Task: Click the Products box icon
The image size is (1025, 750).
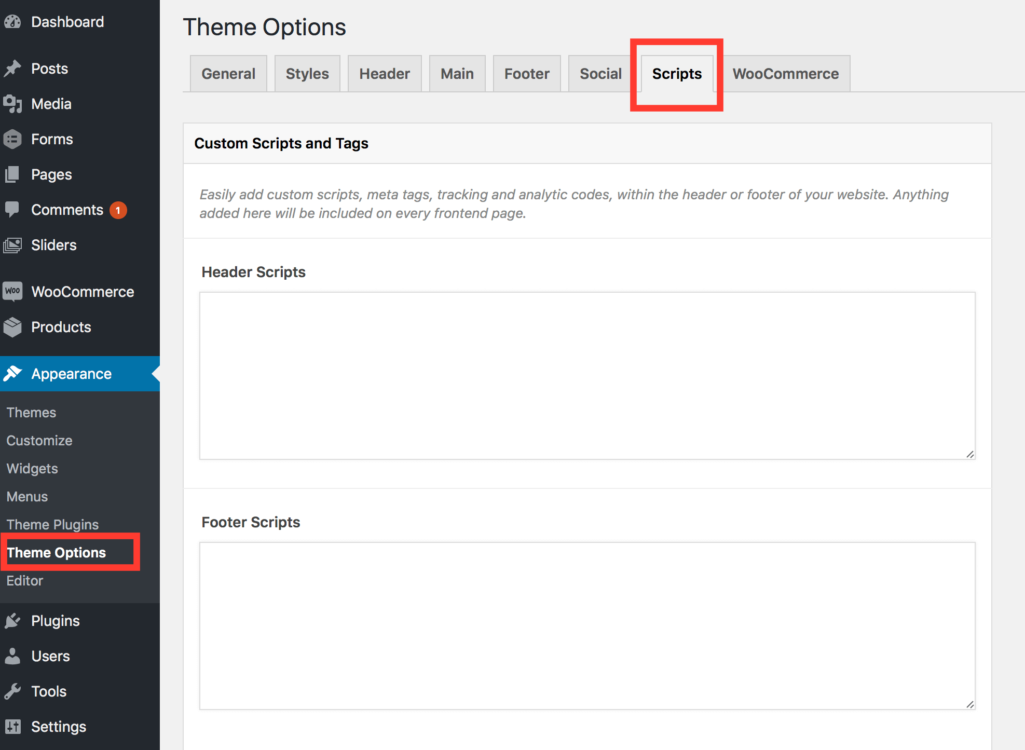Action: 12,327
